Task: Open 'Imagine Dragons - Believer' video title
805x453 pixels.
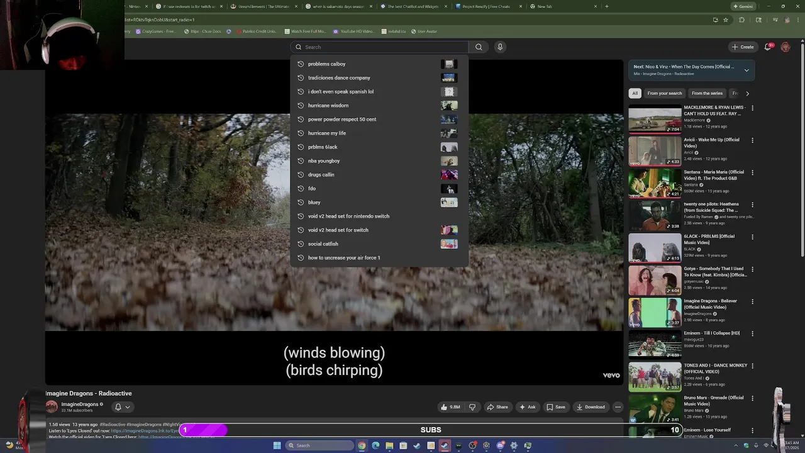Action: point(711,304)
